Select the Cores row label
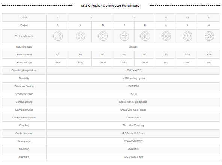The width and height of the screenshot is (222, 165). 24,18
